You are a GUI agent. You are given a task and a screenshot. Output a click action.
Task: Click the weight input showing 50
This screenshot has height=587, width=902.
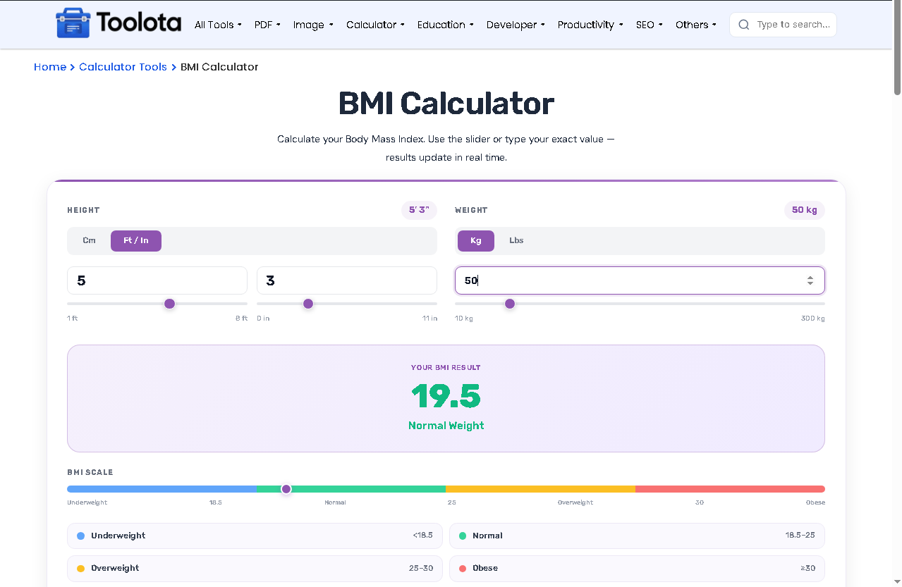(640, 280)
